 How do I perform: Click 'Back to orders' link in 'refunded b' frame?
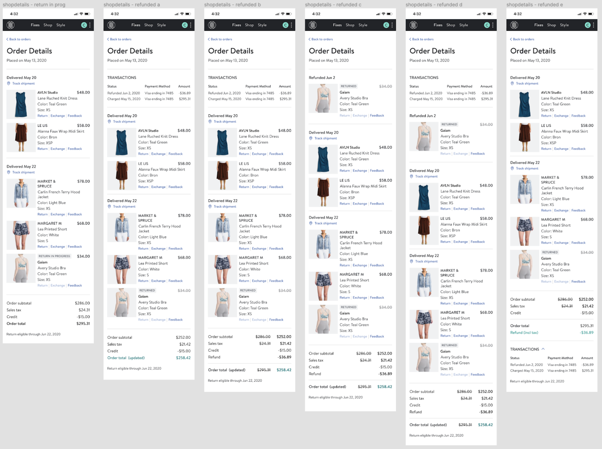pos(221,39)
